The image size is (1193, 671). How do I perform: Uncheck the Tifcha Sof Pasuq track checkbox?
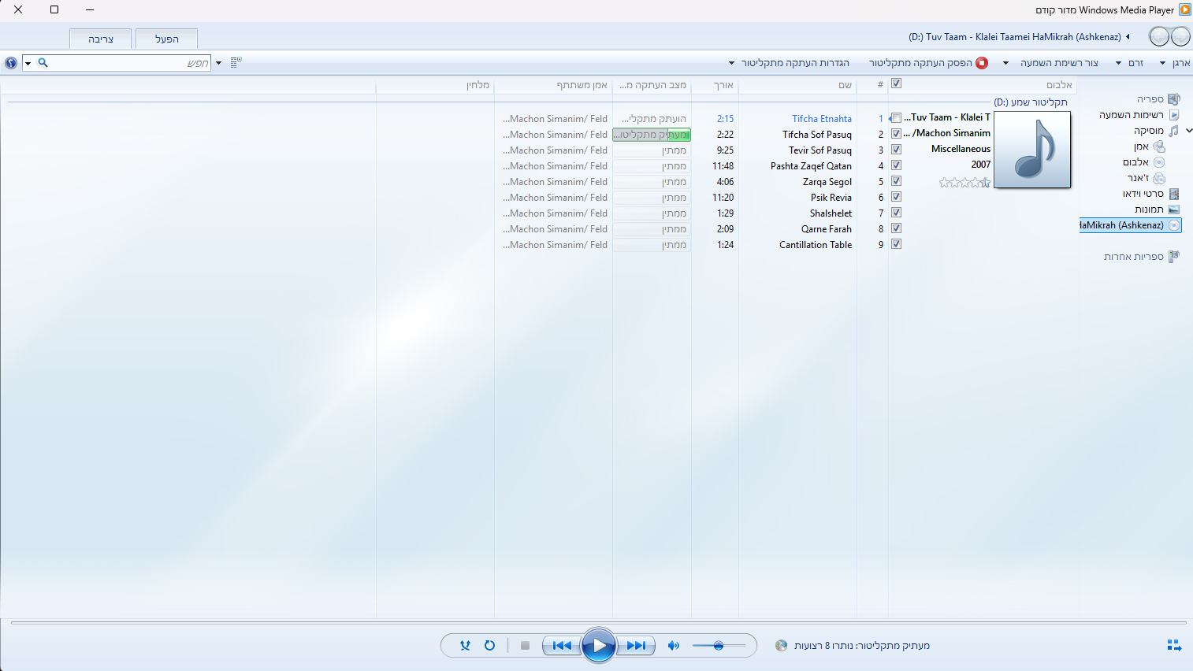[x=896, y=134]
